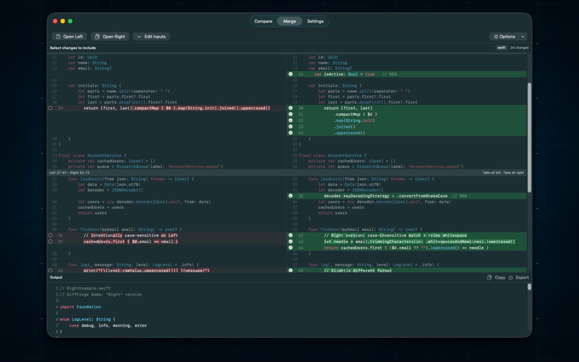The width and height of the screenshot is (579, 362).
Task: Expand the Edit Inputs chevron
Action: (x=139, y=37)
